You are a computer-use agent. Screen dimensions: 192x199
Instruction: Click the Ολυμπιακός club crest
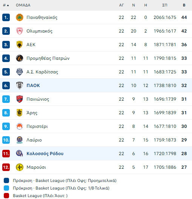[x=20, y=31]
